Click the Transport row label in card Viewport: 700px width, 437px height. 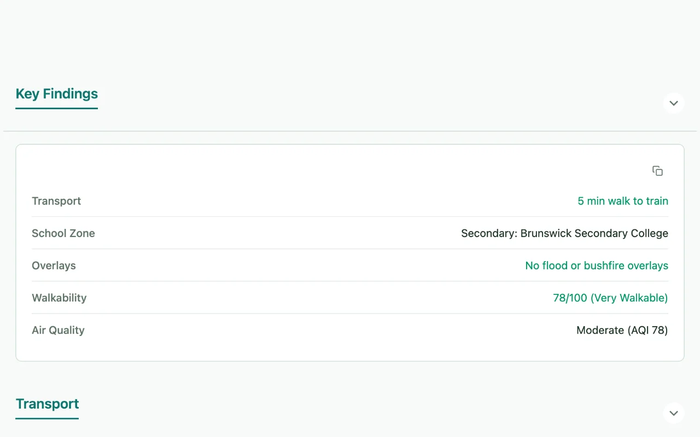pyautogui.click(x=56, y=201)
